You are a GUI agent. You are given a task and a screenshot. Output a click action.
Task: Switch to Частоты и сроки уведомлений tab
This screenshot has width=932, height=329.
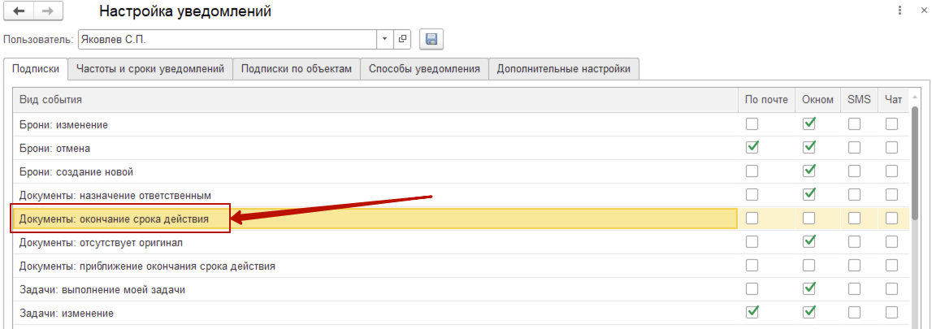coord(150,69)
